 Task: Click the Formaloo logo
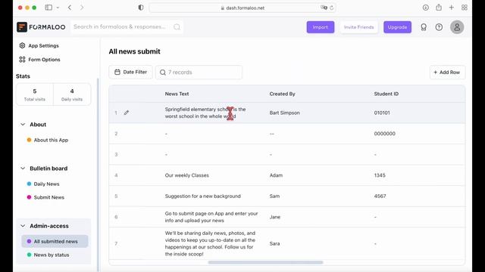click(41, 27)
